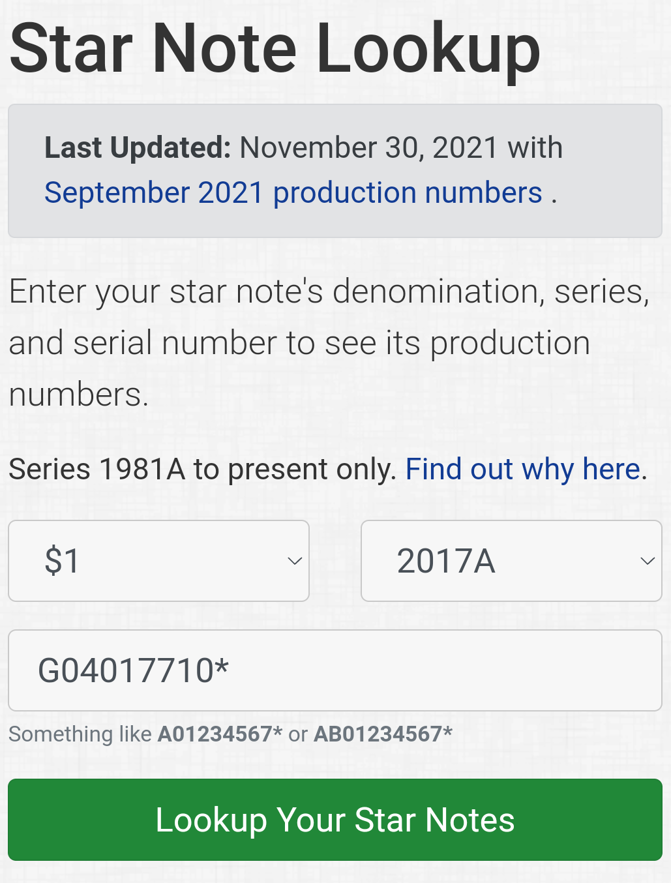Click the "2017A" value text in the selector
This screenshot has height=883, width=671.
[x=446, y=561]
